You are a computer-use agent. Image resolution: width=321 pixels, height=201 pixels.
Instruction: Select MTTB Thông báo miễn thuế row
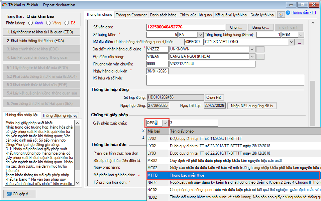tap(233, 175)
